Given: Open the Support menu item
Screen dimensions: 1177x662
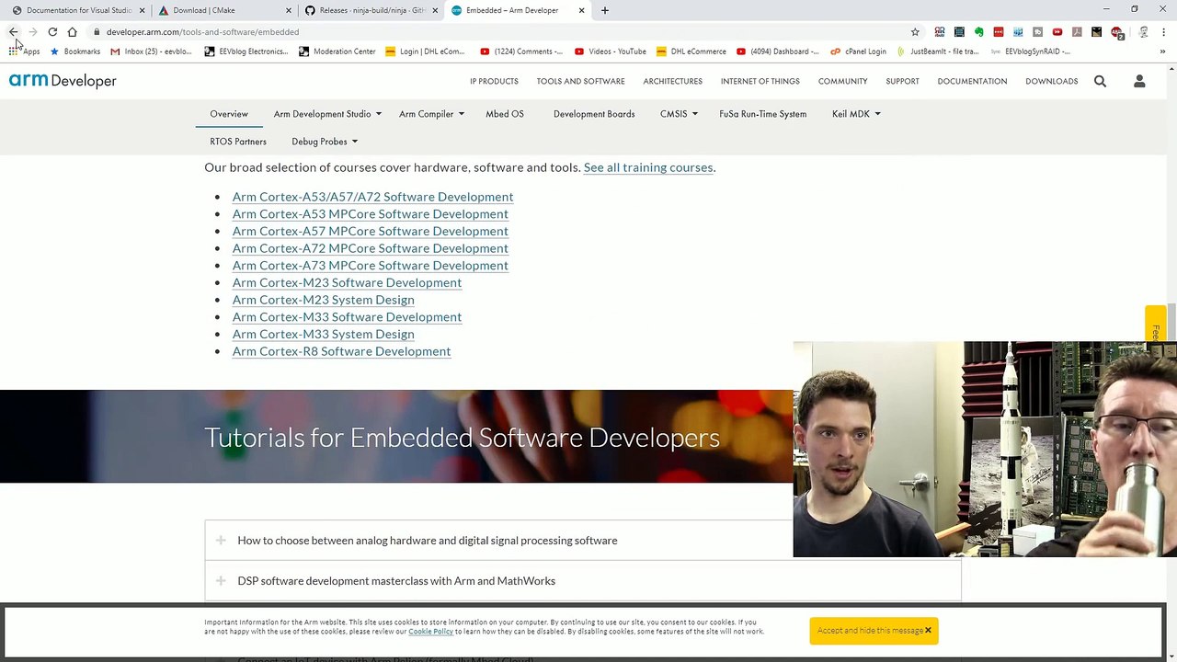Looking at the screenshot, I should pyautogui.click(x=902, y=81).
